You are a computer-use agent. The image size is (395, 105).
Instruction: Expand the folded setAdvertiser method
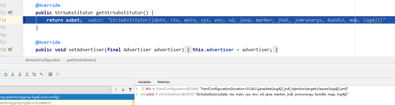(23, 50)
